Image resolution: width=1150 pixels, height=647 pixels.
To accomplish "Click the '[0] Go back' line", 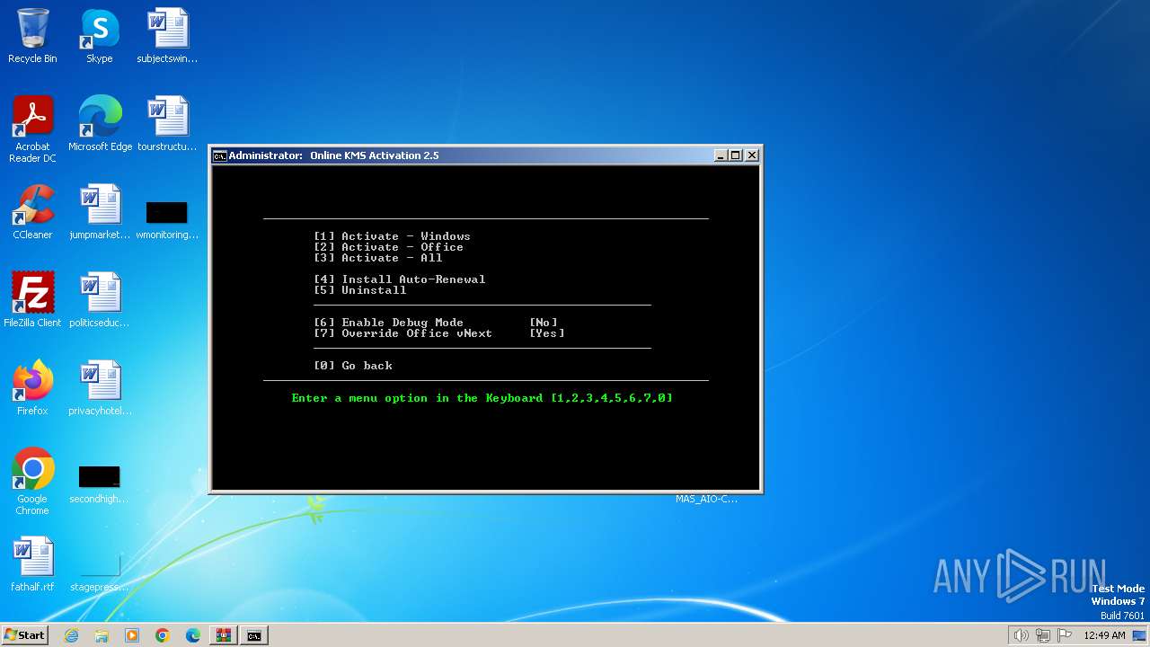I will (352, 366).
